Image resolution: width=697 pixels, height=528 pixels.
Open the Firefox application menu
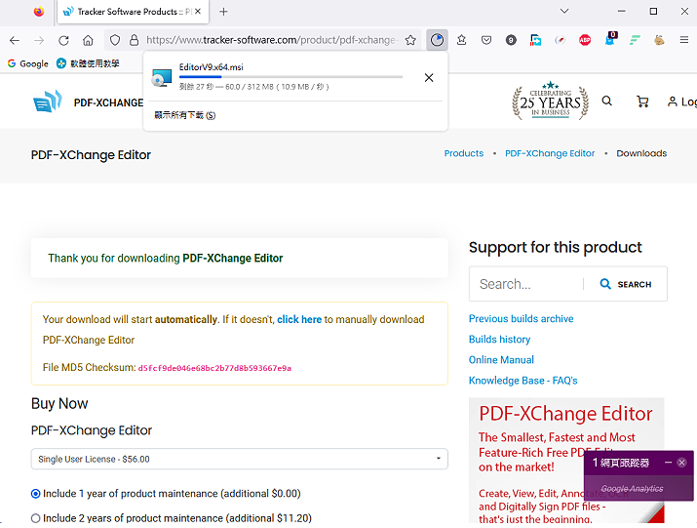pos(684,41)
